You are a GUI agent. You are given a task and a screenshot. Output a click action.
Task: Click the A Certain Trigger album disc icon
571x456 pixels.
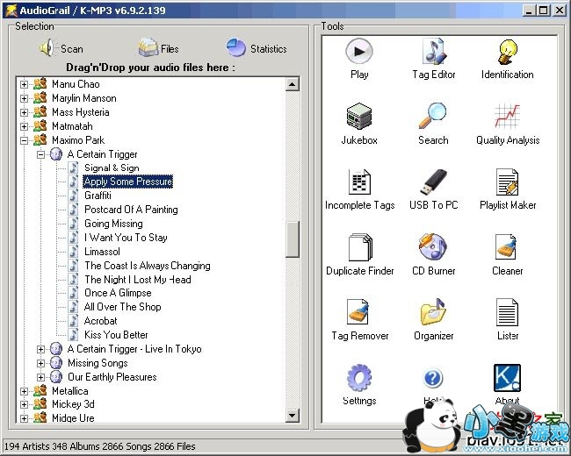56,153
